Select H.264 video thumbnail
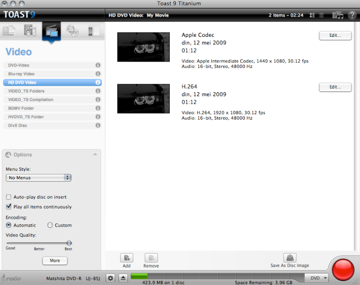The width and height of the screenshot is (360, 285). [x=144, y=98]
